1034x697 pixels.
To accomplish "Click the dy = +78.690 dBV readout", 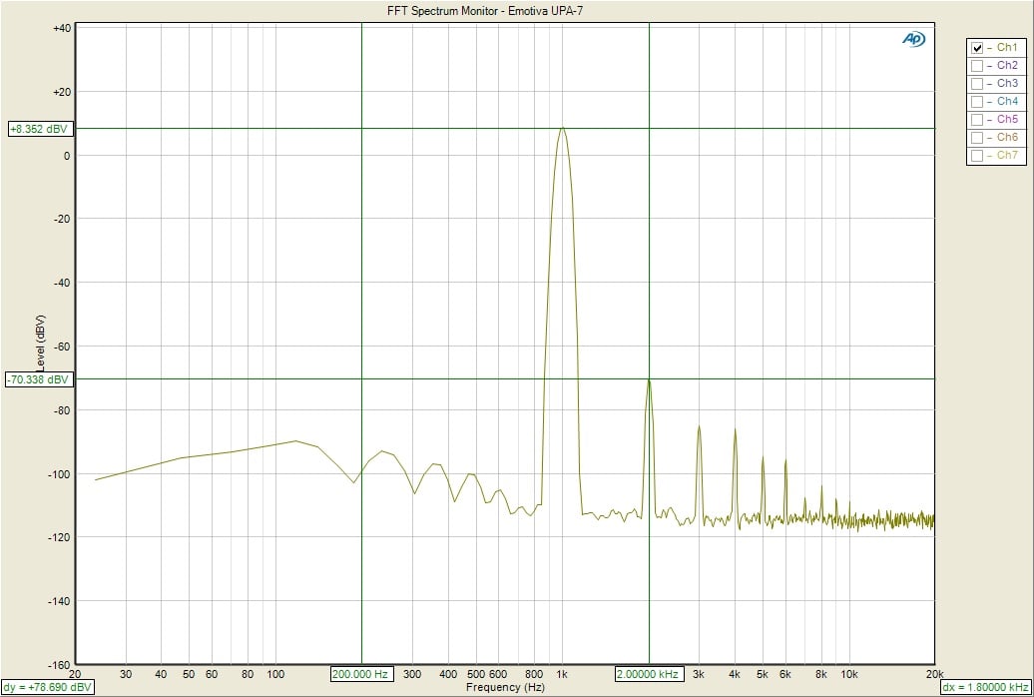I will pyautogui.click(x=47, y=687).
